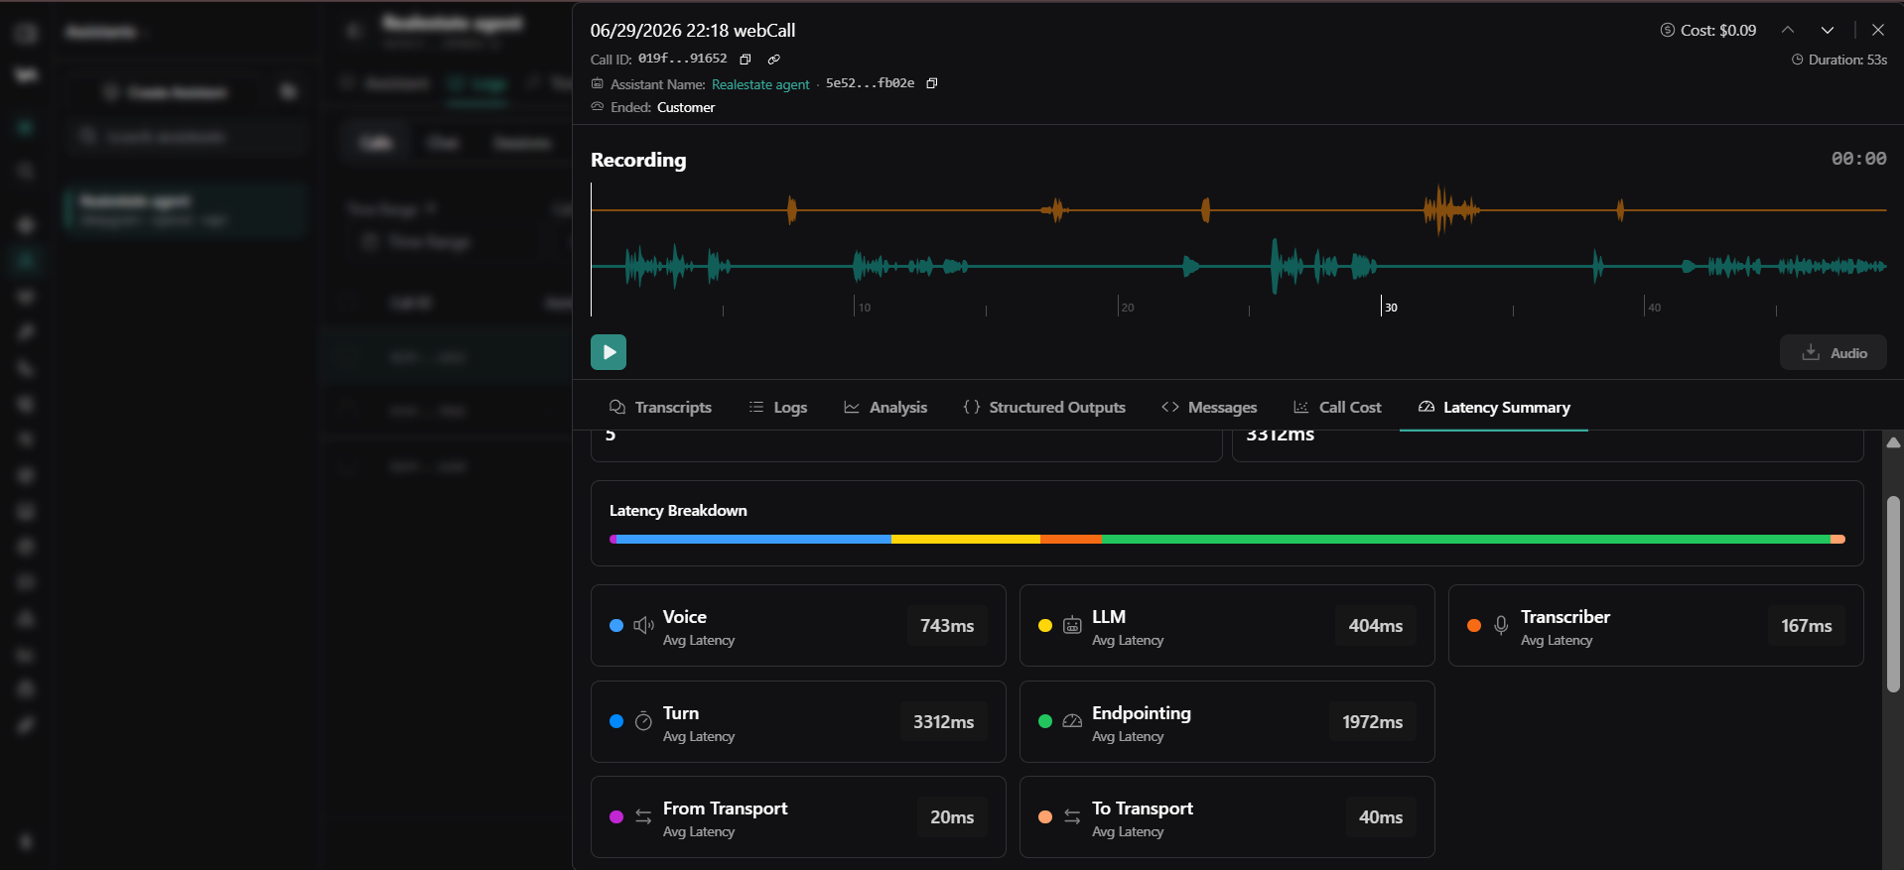Screen dimensions: 1904x870
Task: Select the Voice 743ms latency value
Action: (x=947, y=626)
